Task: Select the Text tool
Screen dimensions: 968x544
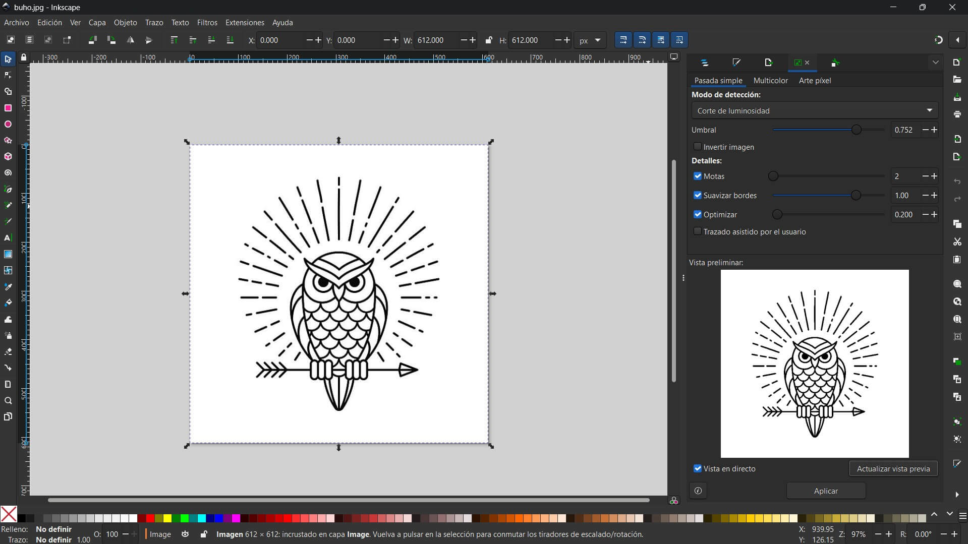Action: coord(8,237)
